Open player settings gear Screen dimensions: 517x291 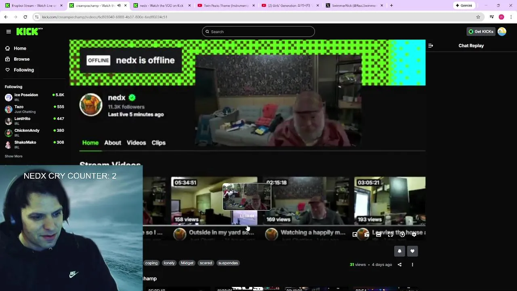pyautogui.click(x=414, y=234)
